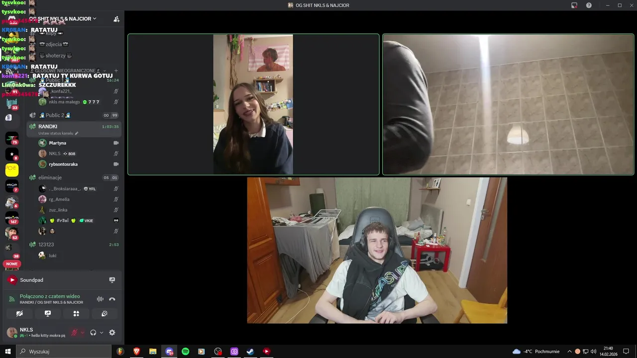Click the pop-out icon in title bar
The image size is (637, 358).
click(574, 5)
